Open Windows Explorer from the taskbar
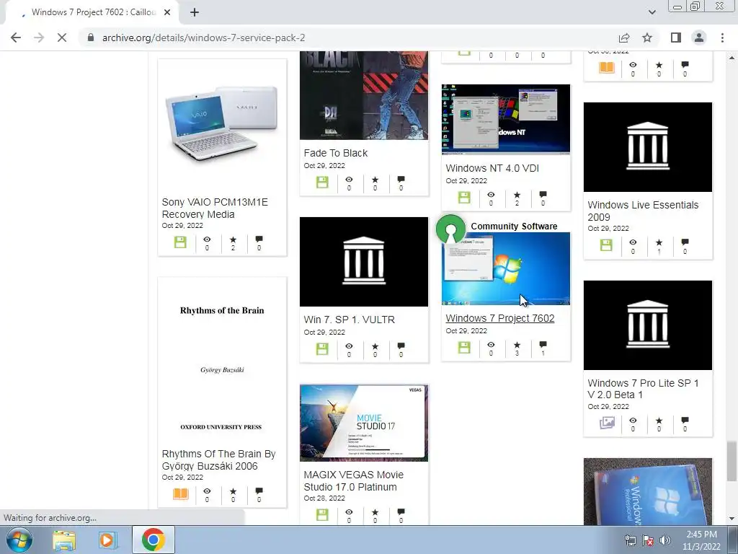 (x=64, y=540)
